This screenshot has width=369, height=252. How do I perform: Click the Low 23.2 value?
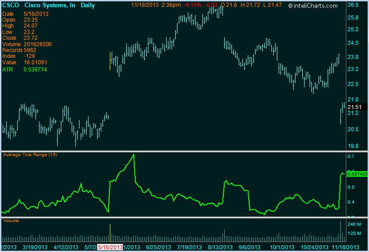click(29, 32)
